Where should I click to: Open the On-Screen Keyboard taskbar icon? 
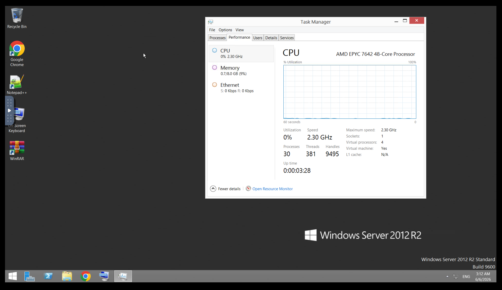pos(104,276)
